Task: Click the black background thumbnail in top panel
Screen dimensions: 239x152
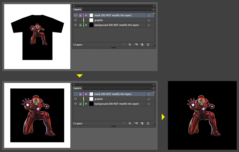Action: tap(91, 25)
